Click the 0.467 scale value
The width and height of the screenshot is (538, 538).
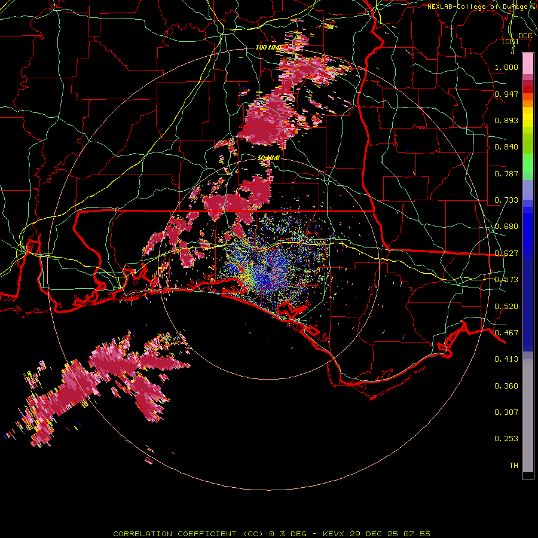click(506, 333)
